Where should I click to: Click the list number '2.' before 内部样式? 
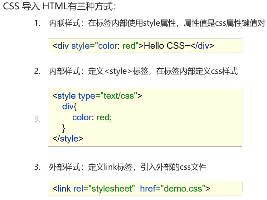(37, 71)
